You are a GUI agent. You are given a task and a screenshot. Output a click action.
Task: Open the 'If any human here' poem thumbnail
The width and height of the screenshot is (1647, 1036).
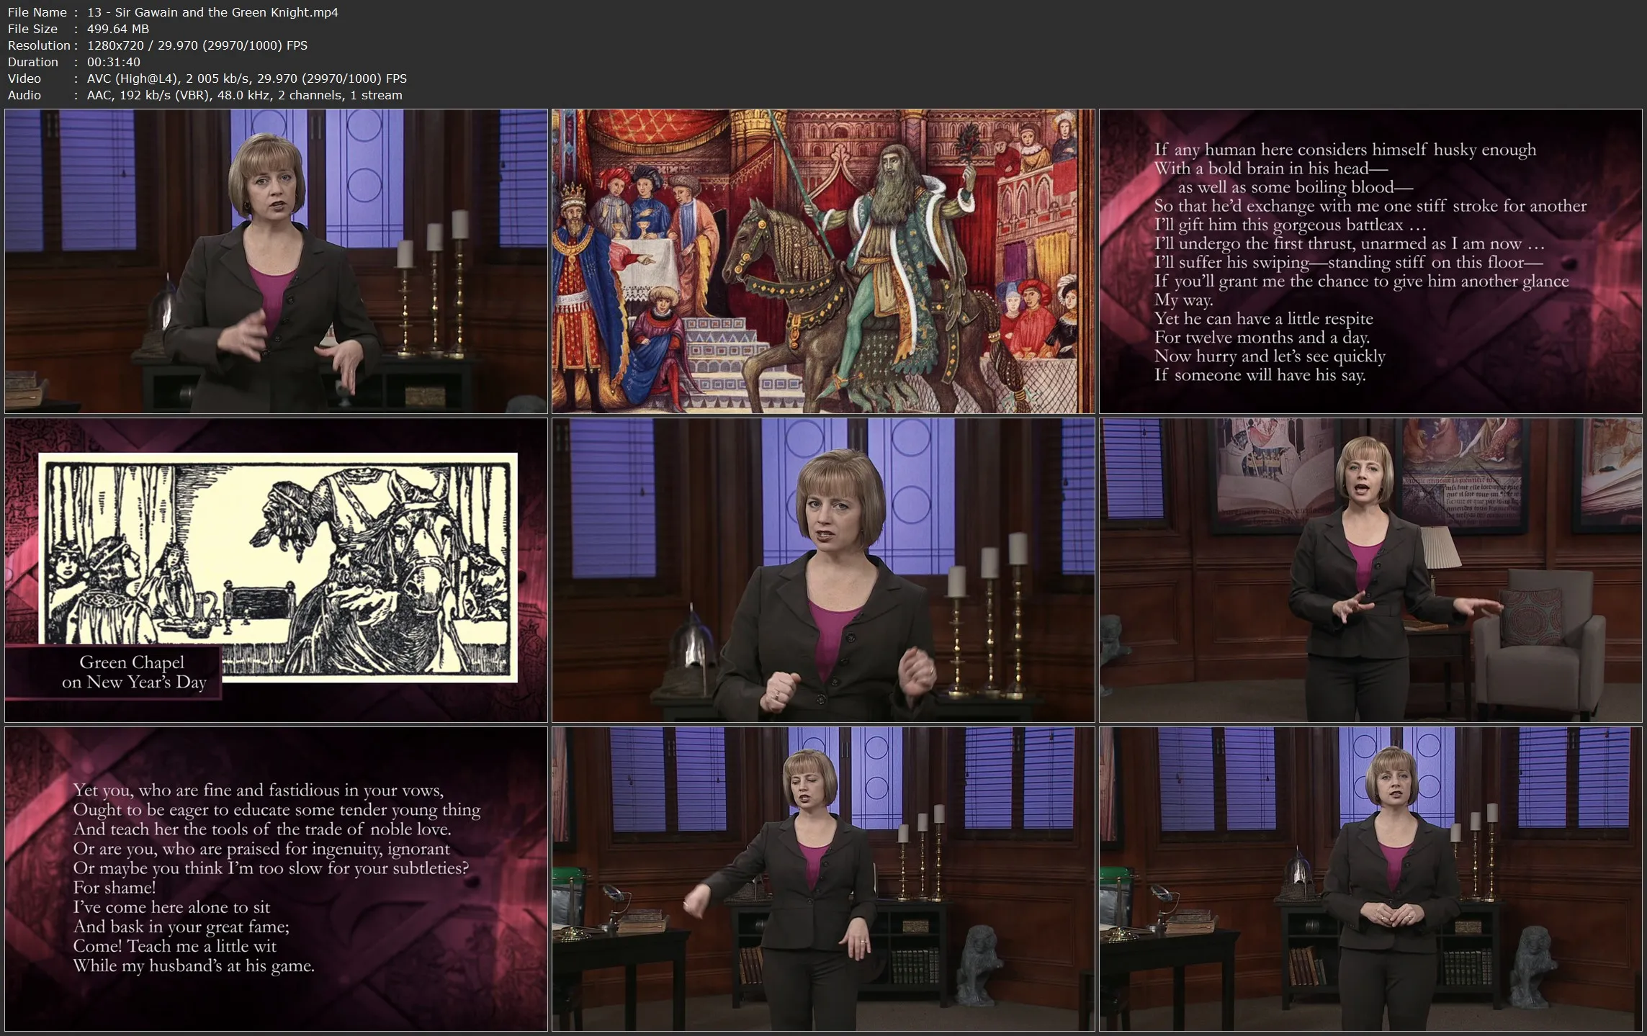[1370, 261]
